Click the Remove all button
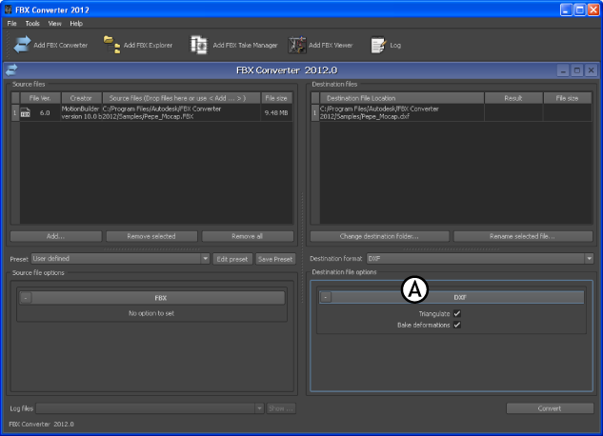This screenshot has width=603, height=436. (248, 236)
